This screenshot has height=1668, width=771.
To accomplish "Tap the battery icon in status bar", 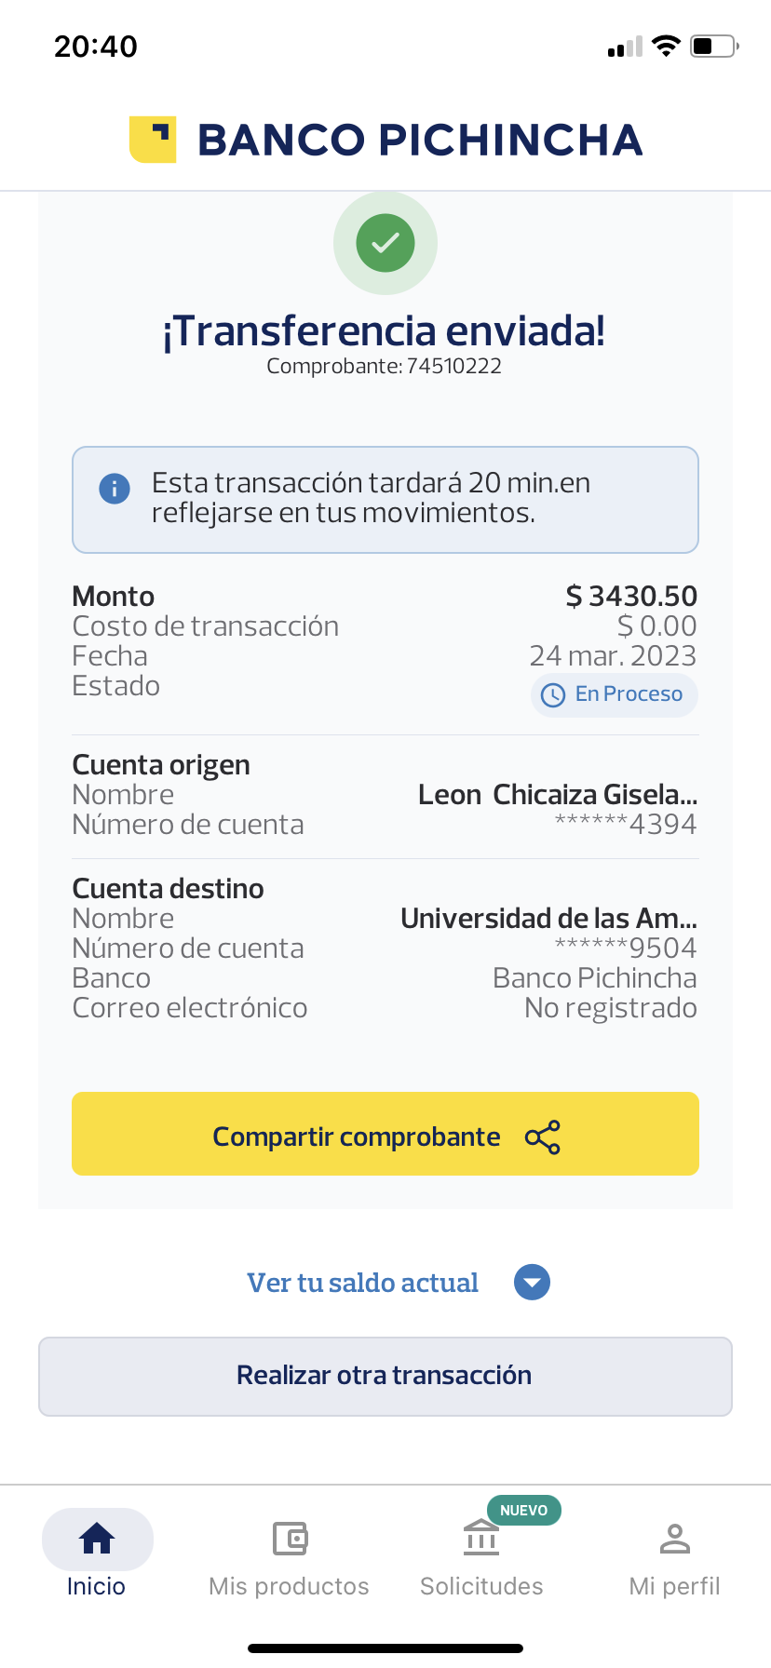I will [713, 46].
